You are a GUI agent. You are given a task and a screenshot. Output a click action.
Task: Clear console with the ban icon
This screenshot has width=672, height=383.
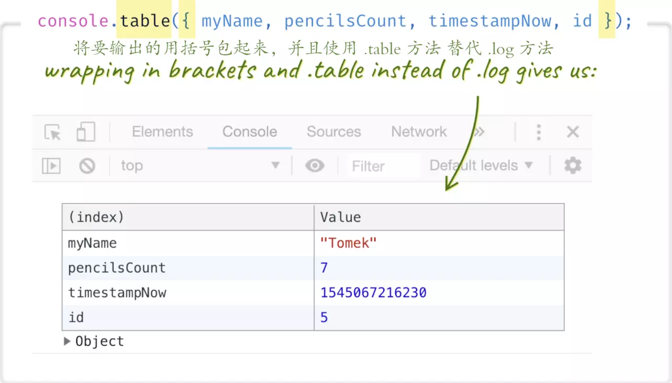(x=87, y=166)
